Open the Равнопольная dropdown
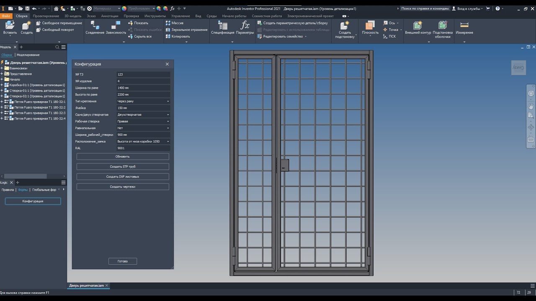 pyautogui.click(x=143, y=128)
